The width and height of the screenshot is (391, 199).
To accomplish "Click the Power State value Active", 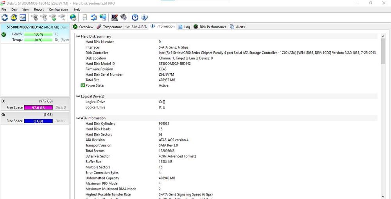I will click(x=163, y=85).
